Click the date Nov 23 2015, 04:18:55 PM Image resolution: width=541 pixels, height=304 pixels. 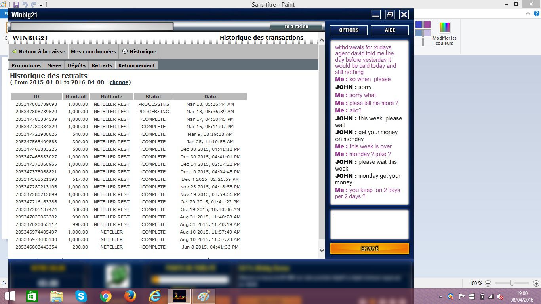210,187
